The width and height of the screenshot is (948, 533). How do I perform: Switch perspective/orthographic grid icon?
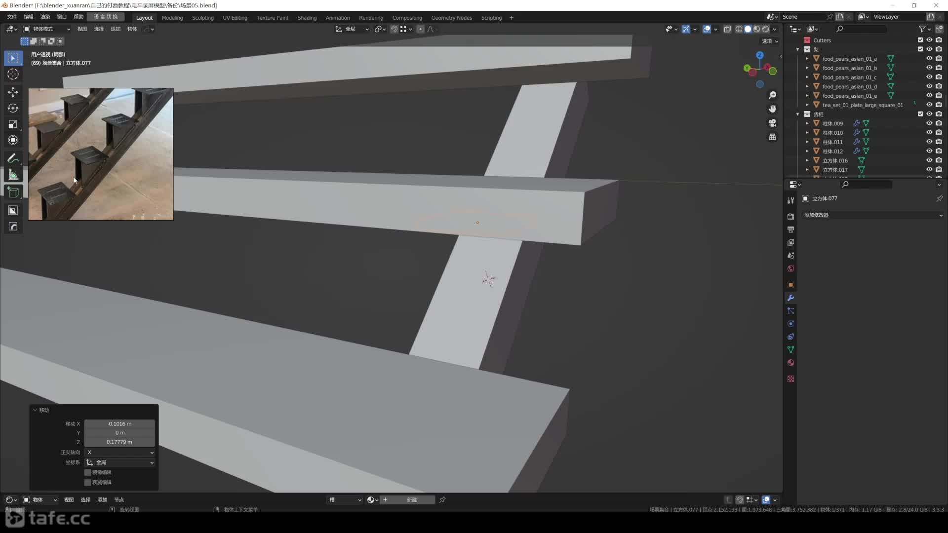pyautogui.click(x=773, y=137)
